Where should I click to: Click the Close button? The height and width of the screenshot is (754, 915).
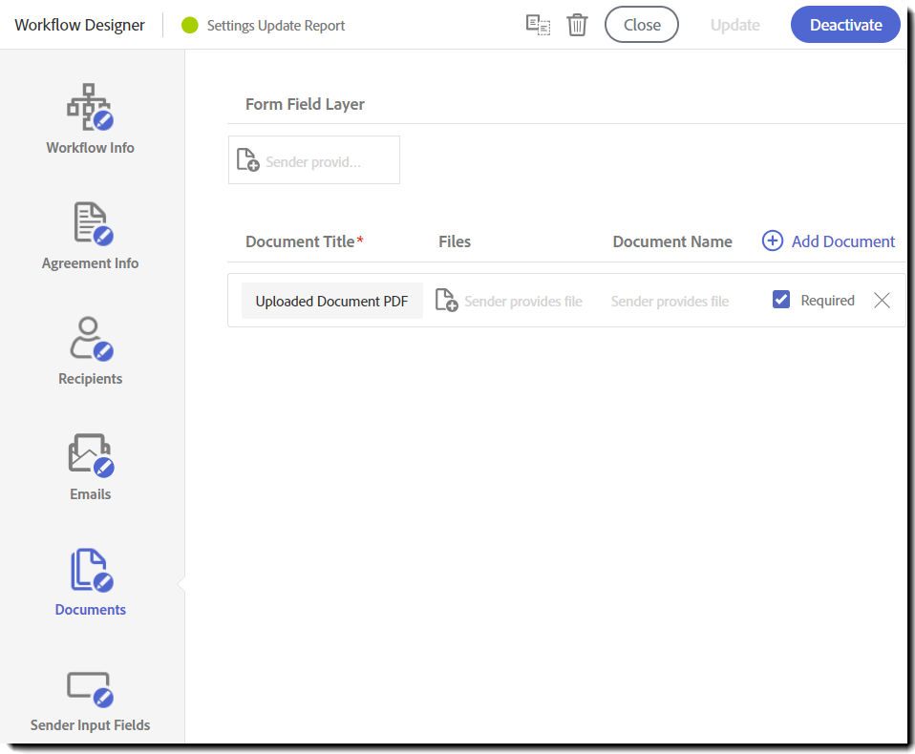click(641, 25)
